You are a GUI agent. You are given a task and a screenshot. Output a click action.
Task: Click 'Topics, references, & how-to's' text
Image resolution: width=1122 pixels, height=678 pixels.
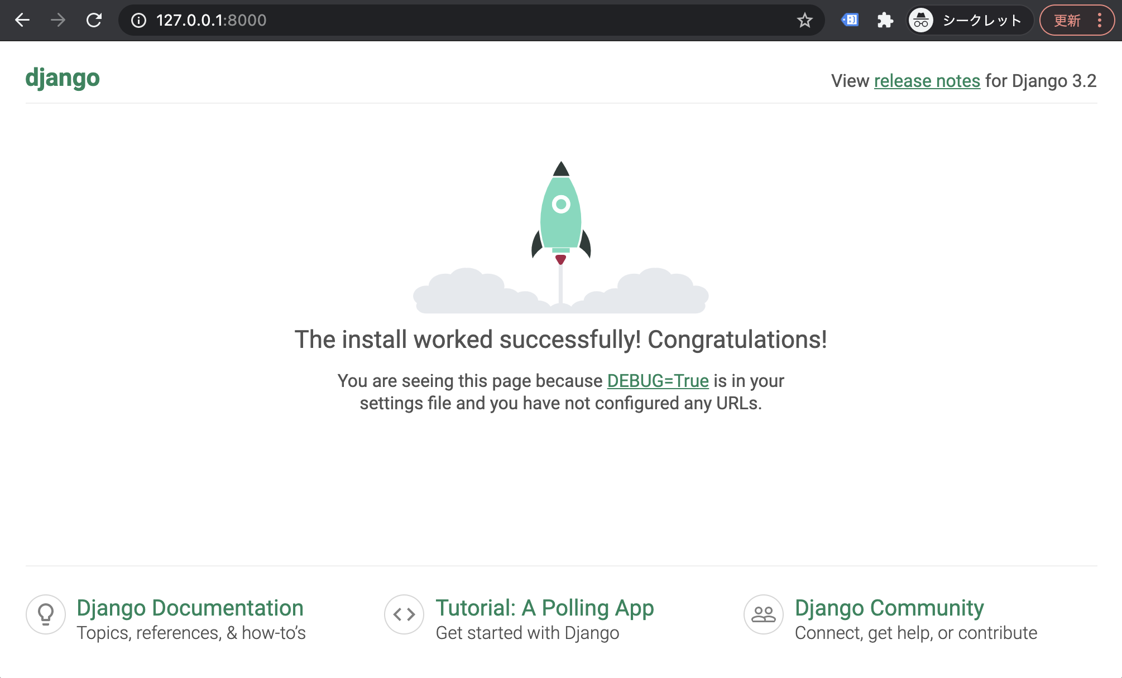coord(191,633)
